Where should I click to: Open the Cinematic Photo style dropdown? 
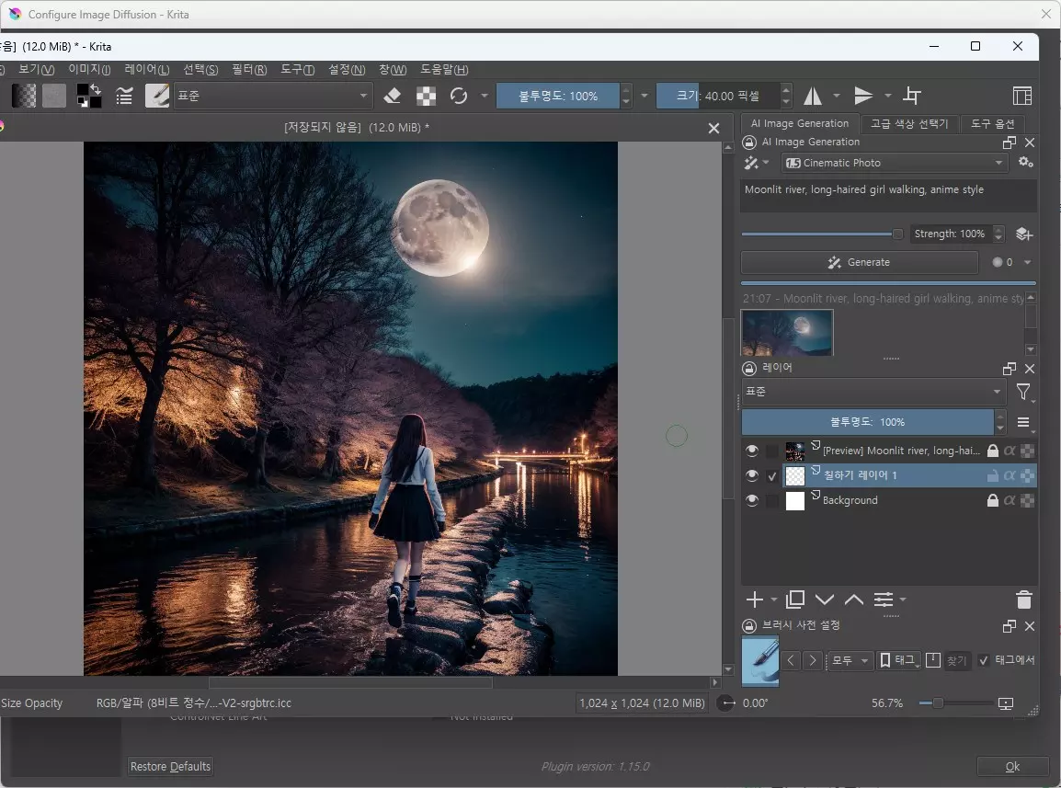click(892, 162)
